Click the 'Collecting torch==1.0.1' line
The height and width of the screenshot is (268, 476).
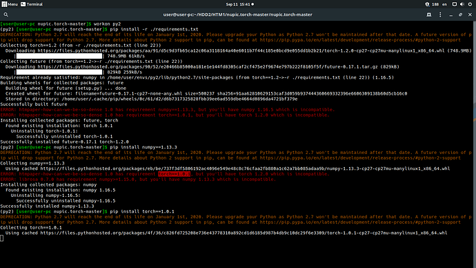click(31, 227)
